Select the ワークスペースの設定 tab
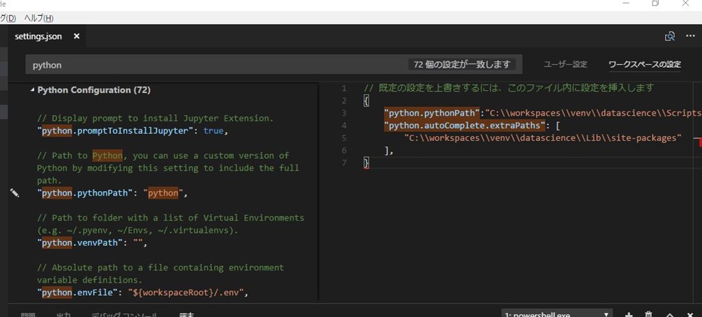702x317 pixels. click(644, 64)
